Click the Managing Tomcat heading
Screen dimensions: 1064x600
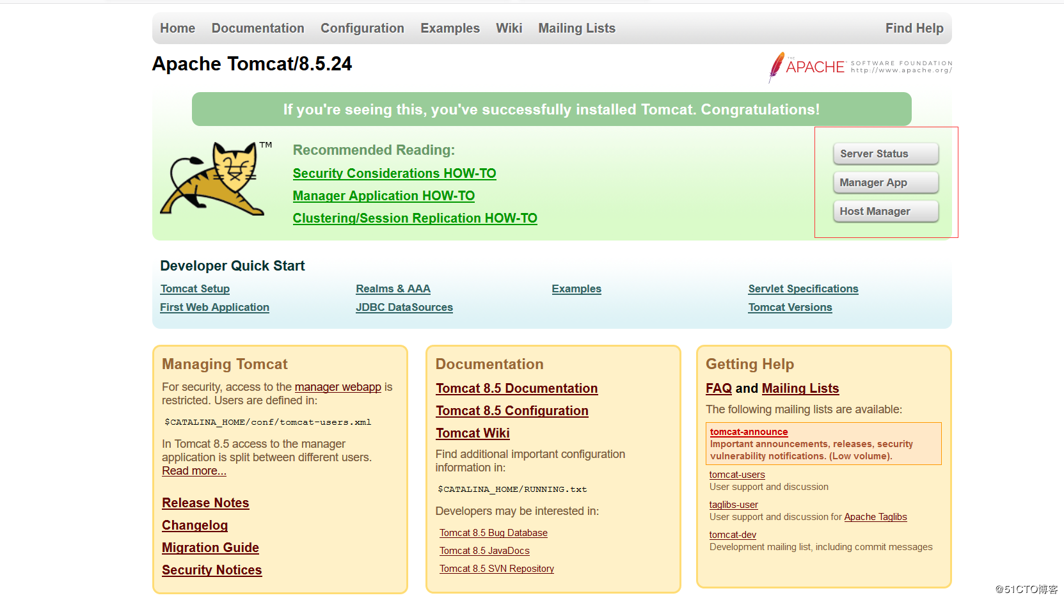[225, 364]
